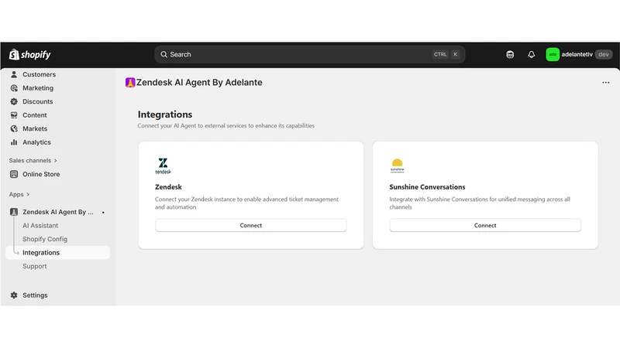Image resolution: width=620 pixels, height=348 pixels.
Task: Click the Content image icon
Action: click(14, 115)
